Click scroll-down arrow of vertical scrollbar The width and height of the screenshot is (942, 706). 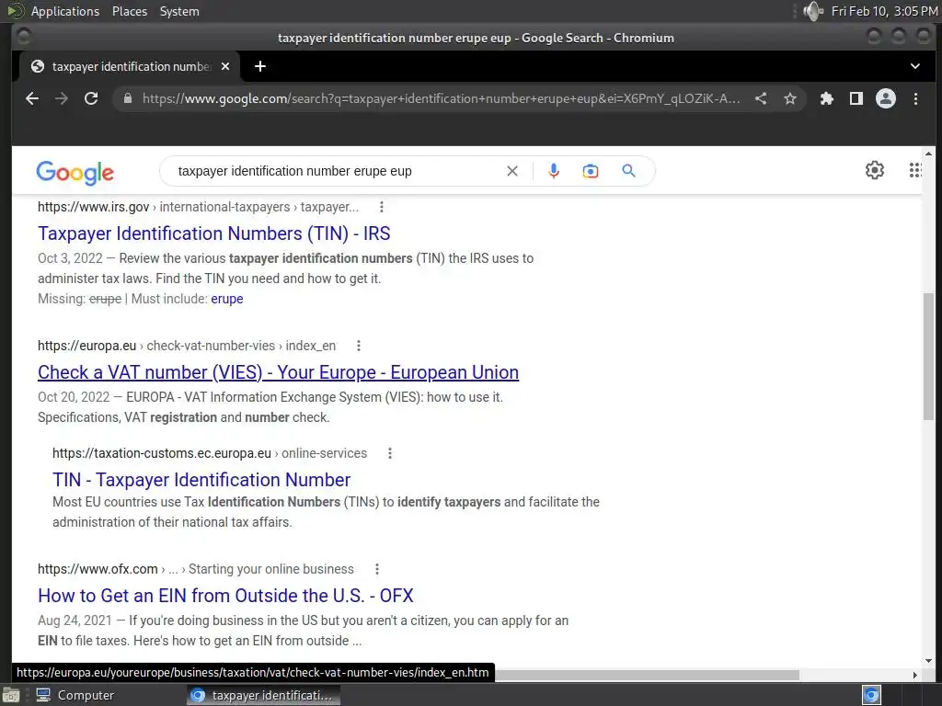[x=929, y=661]
